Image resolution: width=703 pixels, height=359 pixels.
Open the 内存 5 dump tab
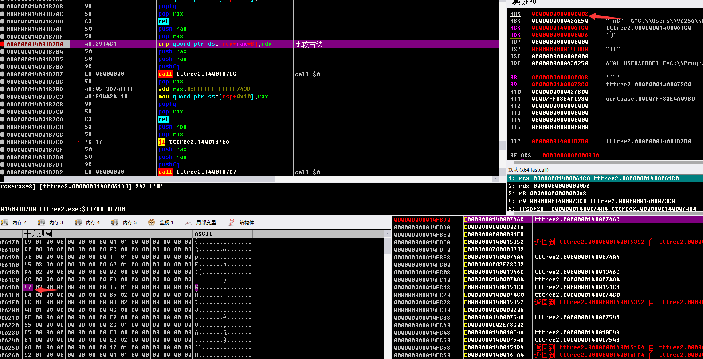[x=124, y=222]
